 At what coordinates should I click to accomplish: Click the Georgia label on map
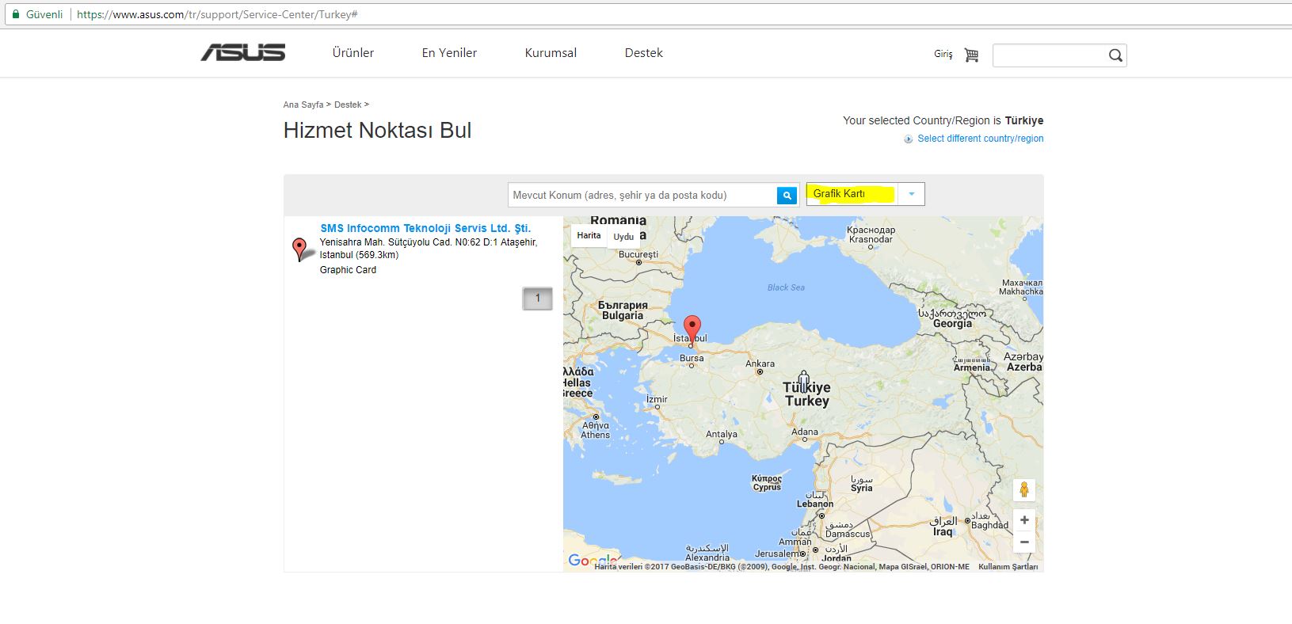coord(952,324)
